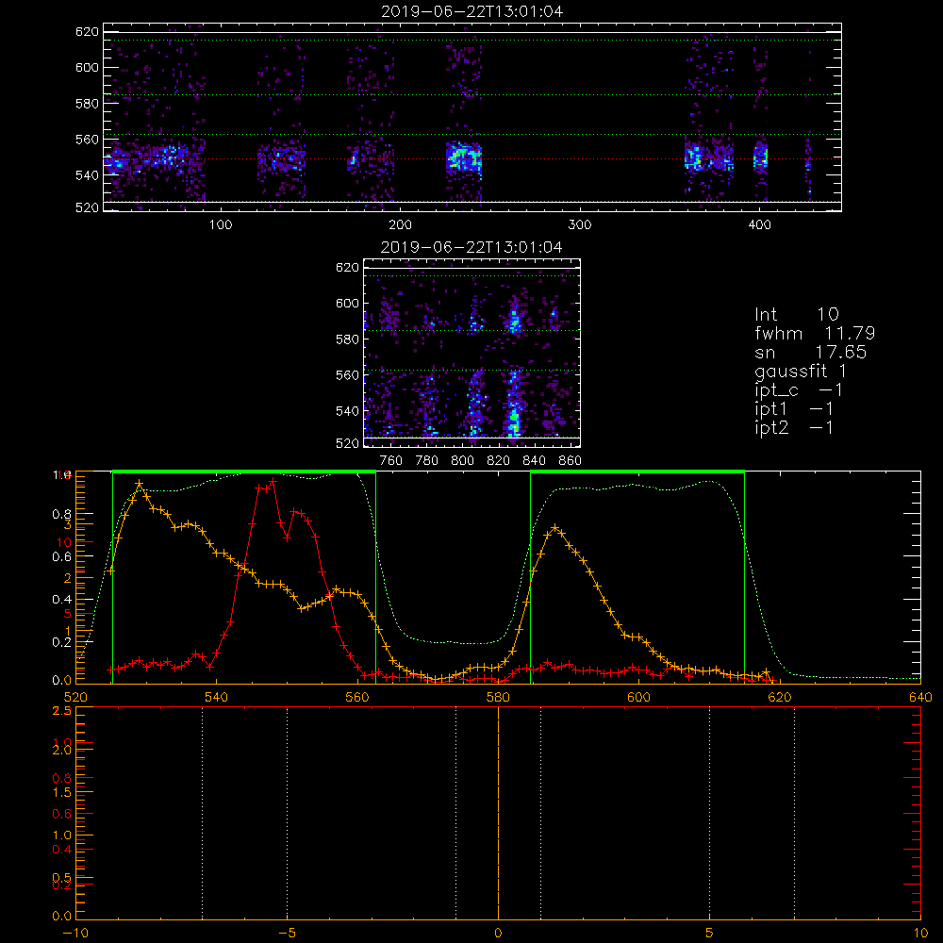
Task: Click x-axis label 760 on middle plot
Action: coord(391,460)
